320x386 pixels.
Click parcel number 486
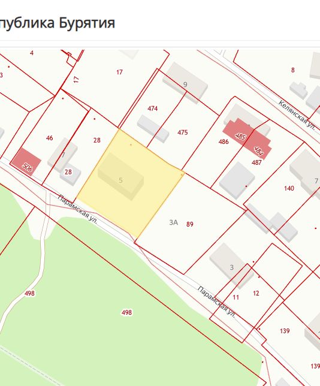224,141
